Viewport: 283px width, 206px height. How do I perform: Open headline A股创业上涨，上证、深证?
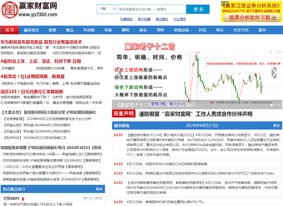pos(41,61)
